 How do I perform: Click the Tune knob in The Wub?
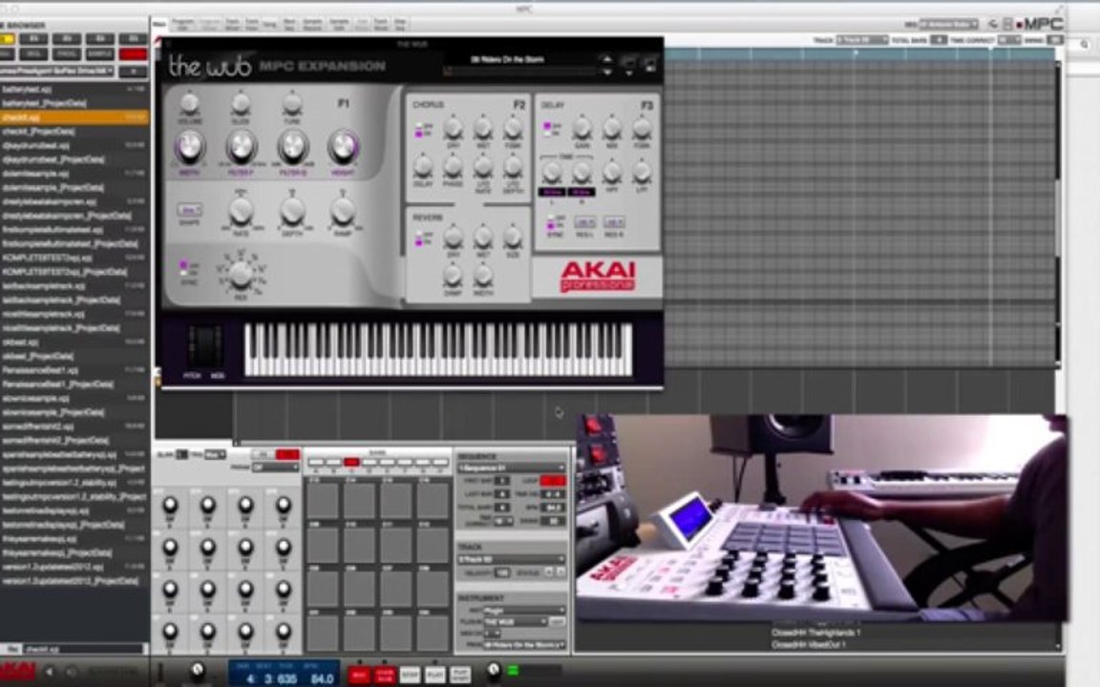[292, 104]
